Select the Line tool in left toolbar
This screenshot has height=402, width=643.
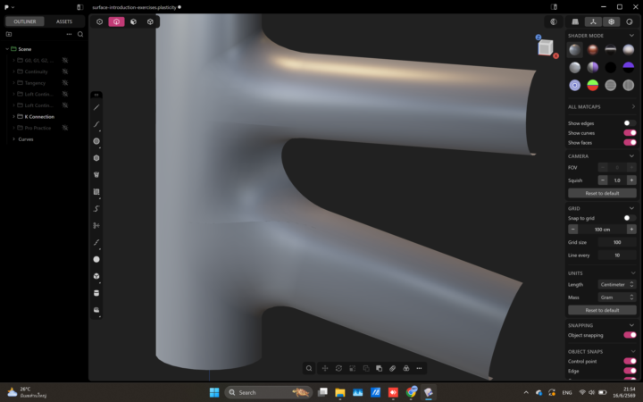(96, 107)
